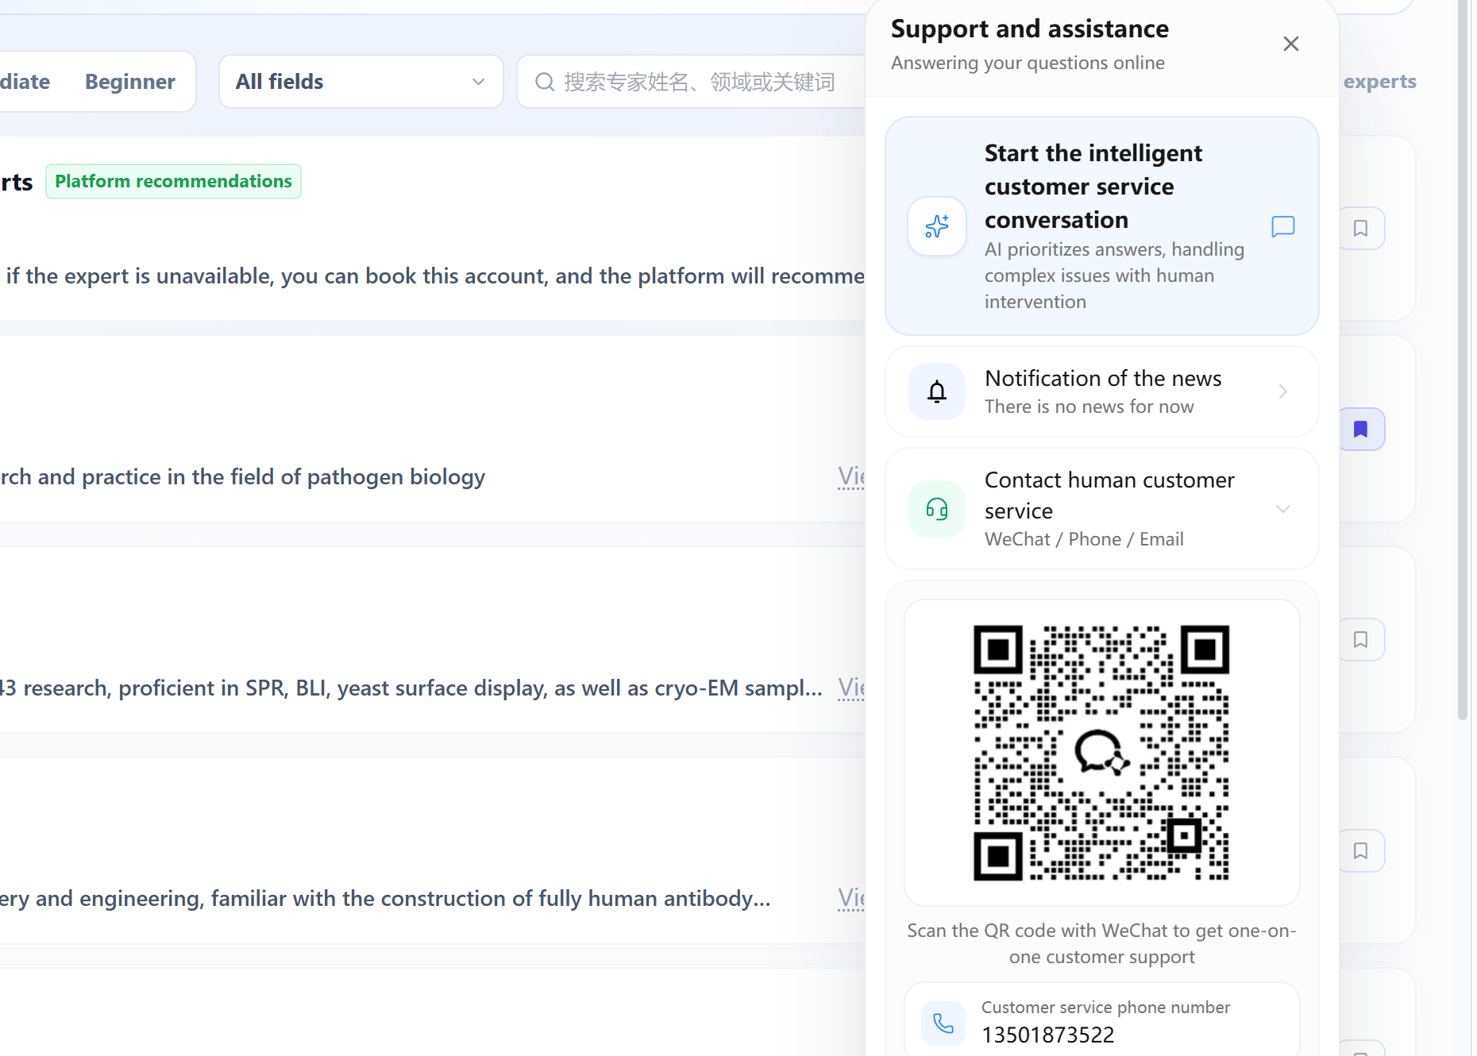This screenshot has height=1056, width=1477.
Task: Expand Notification of the news chevron
Action: tap(1283, 391)
